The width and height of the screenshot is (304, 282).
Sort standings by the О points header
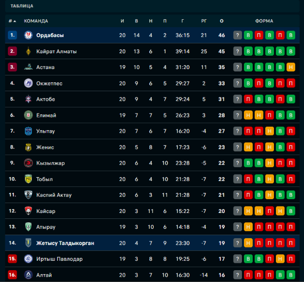pyautogui.click(x=222, y=21)
